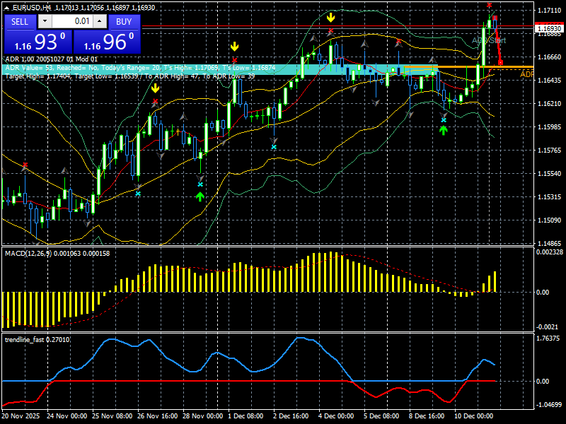Select the green up arrow signal near 10 Dec
The height and width of the screenshot is (424, 566).
click(444, 130)
